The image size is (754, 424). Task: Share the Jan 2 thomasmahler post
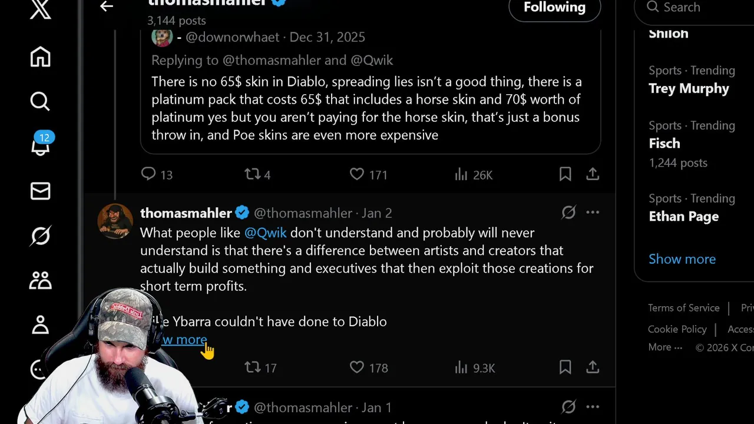(593, 367)
